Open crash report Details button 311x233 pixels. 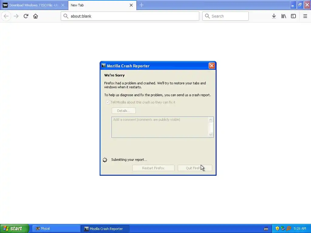click(x=124, y=111)
